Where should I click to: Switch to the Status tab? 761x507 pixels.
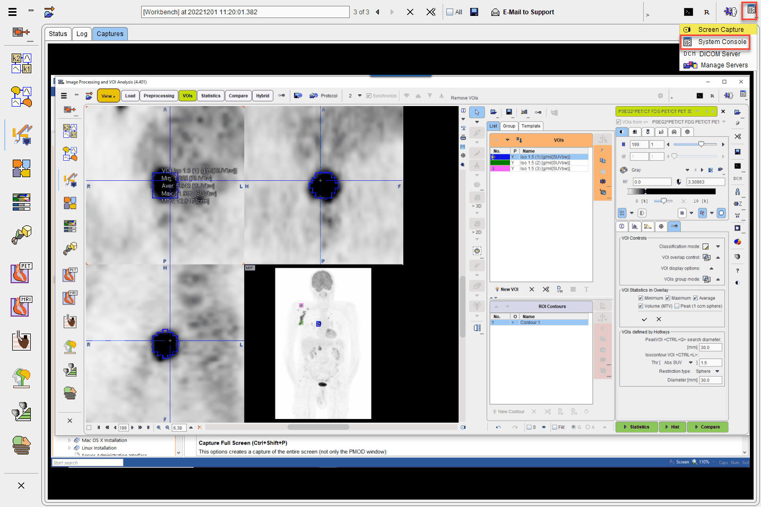(x=58, y=34)
